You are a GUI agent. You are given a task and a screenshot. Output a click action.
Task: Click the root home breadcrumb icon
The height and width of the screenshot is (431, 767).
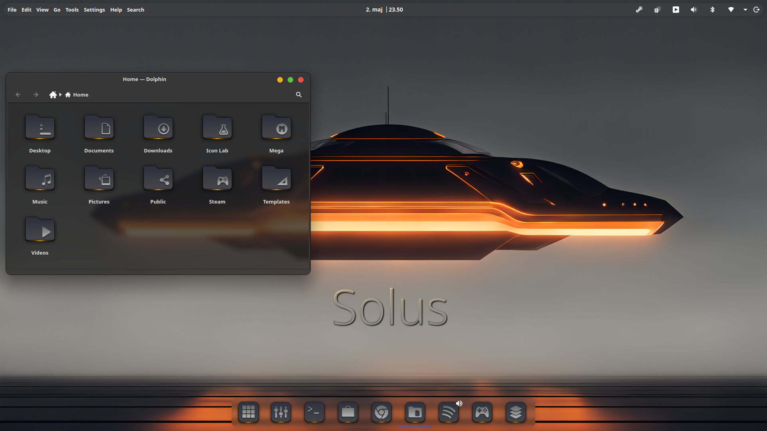click(x=53, y=95)
